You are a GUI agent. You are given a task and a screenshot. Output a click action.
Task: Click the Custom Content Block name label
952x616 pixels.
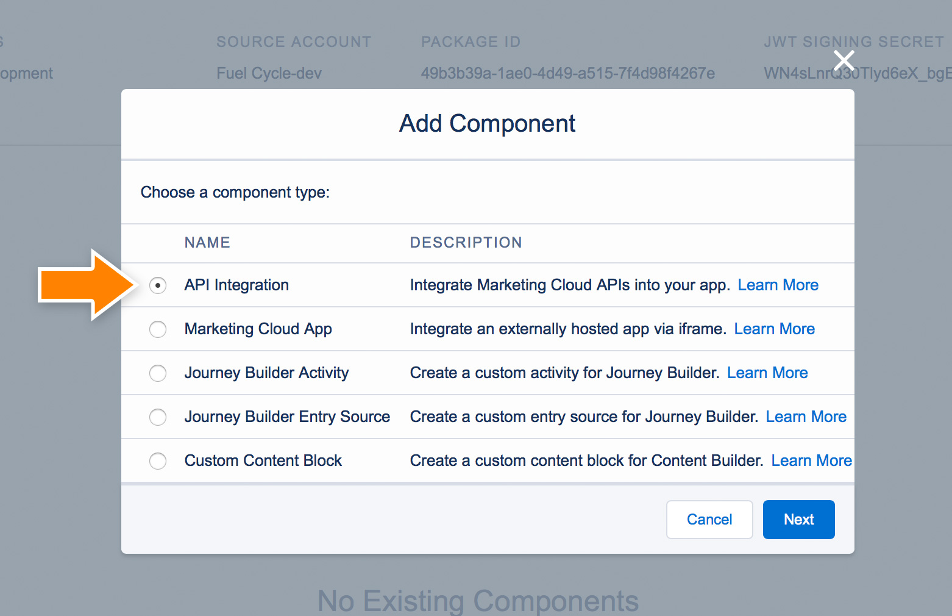[x=263, y=460]
